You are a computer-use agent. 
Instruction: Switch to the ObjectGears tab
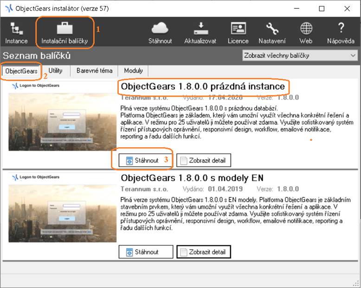coord(21,71)
